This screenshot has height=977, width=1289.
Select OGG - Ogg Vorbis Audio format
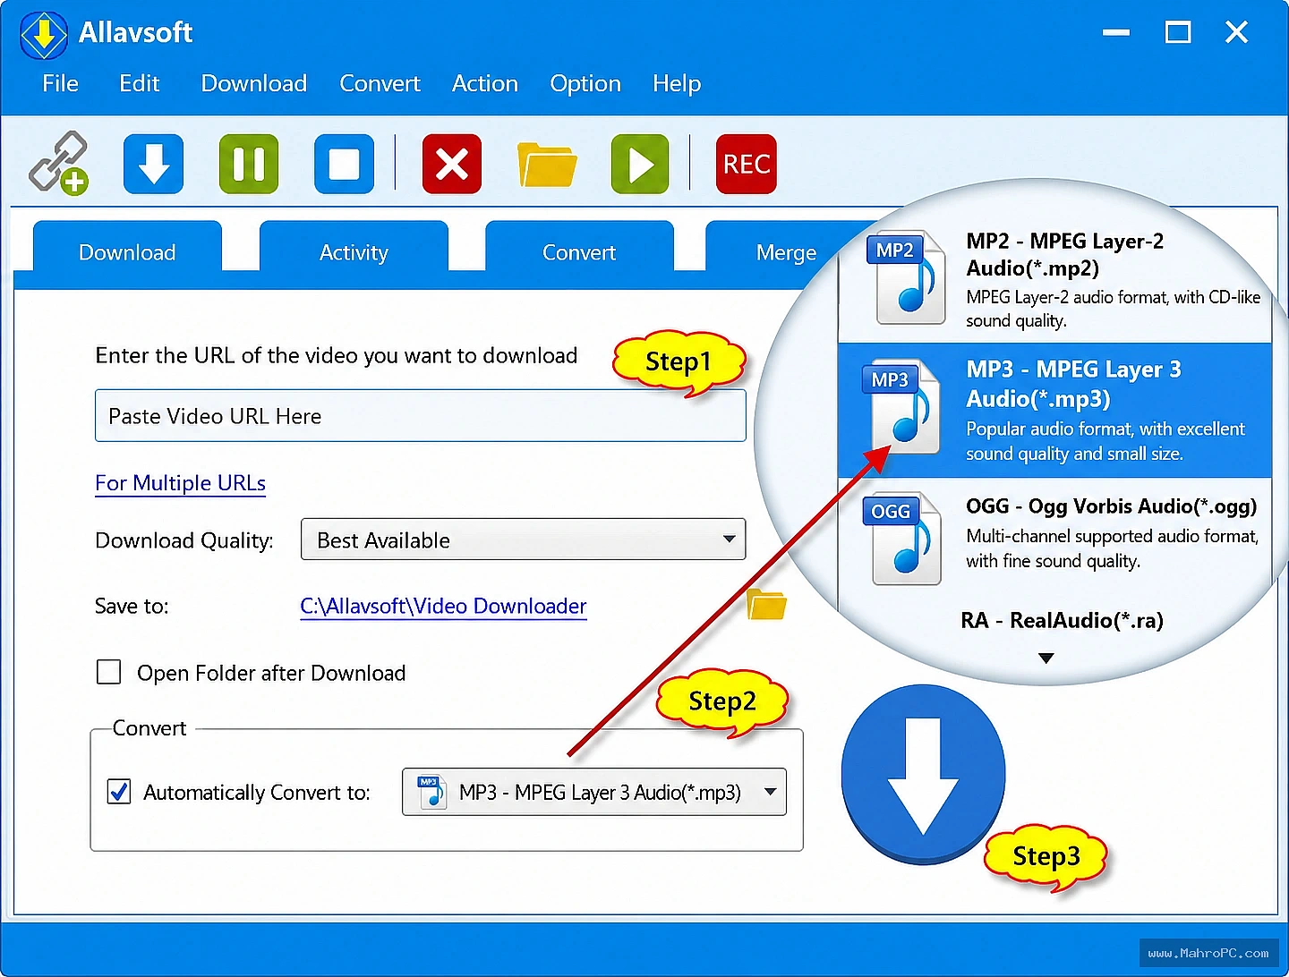coord(1056,537)
